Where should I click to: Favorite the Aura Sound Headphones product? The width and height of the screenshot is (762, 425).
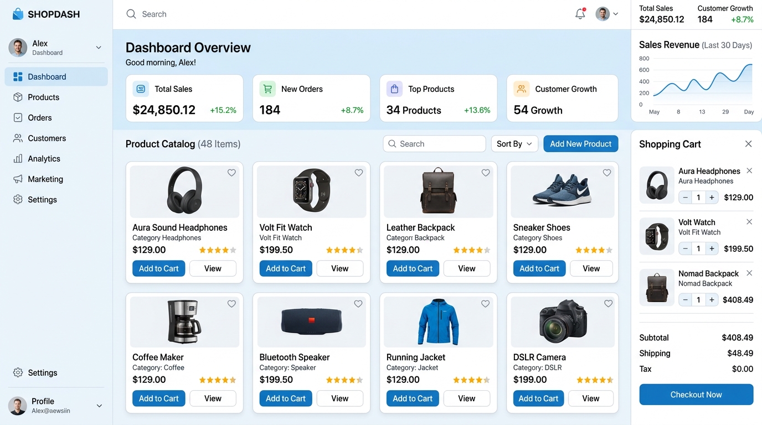[231, 173]
